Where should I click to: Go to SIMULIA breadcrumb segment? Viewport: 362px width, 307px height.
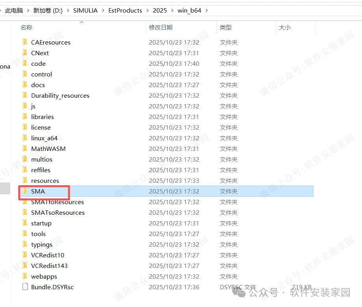[x=85, y=10]
